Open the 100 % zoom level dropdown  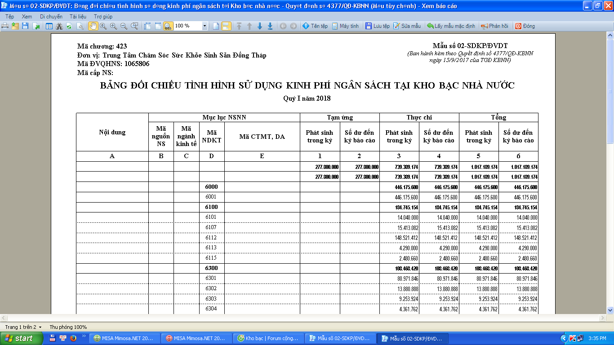tap(205, 26)
